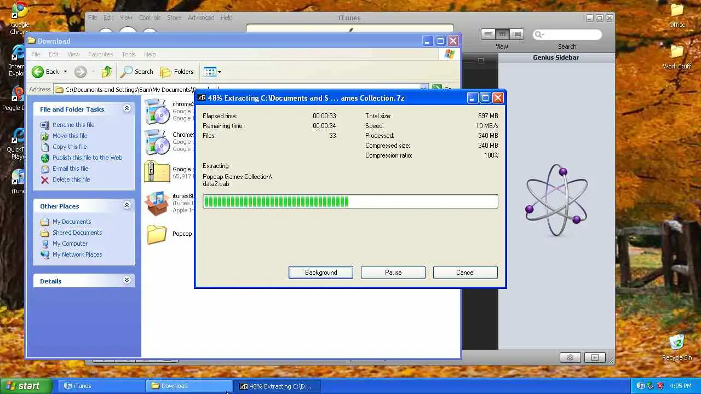This screenshot has width=701, height=394.
Task: Open the Rename this file link
Action: tap(73, 125)
